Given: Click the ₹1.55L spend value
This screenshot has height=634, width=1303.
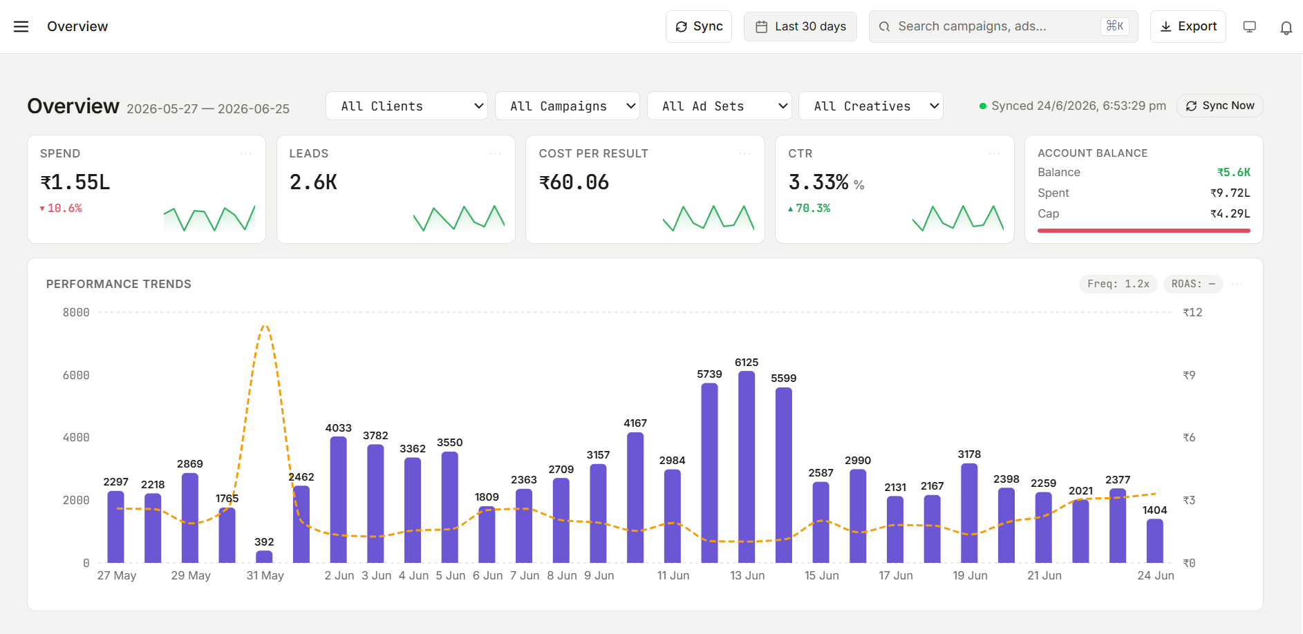Looking at the screenshot, I should tap(75, 182).
